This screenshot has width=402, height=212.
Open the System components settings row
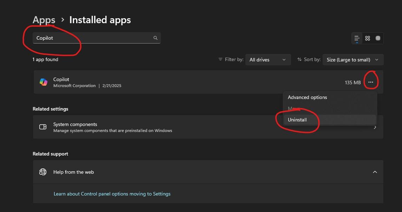(208, 127)
